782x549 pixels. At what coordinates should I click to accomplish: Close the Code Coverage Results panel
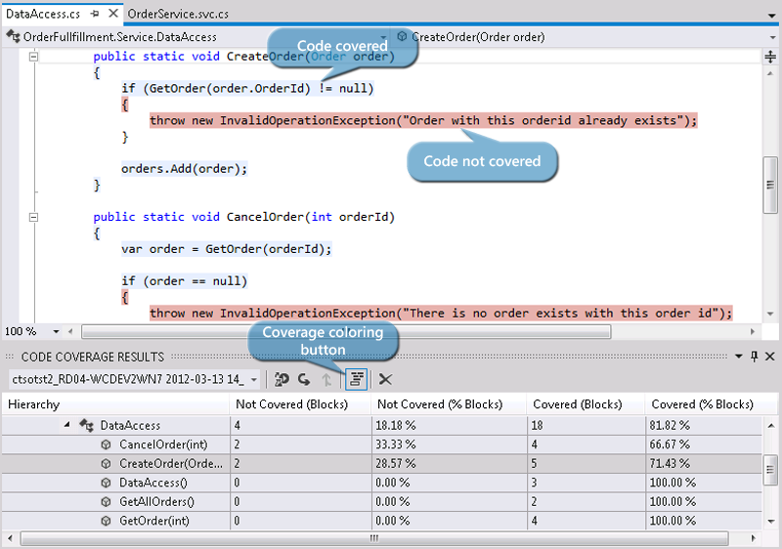coord(769,358)
